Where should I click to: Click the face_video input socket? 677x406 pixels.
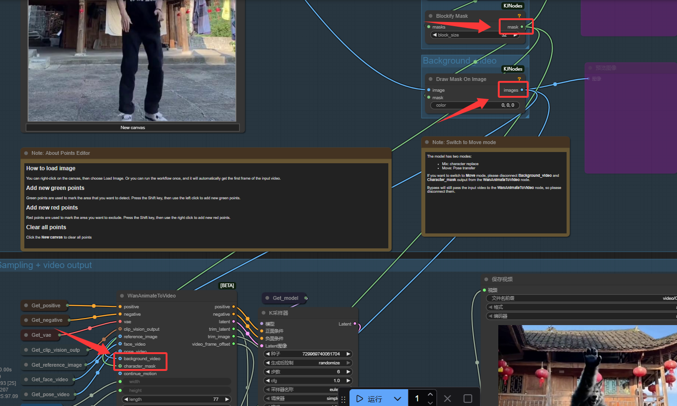tap(120, 344)
